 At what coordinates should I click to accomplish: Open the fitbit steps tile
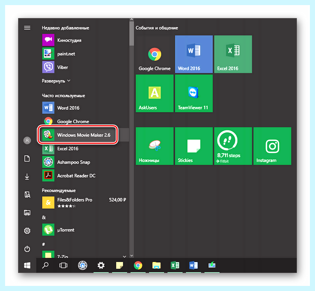(x=233, y=146)
